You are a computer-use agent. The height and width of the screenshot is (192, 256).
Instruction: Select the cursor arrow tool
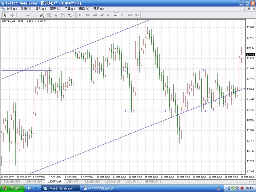coord(5,15)
